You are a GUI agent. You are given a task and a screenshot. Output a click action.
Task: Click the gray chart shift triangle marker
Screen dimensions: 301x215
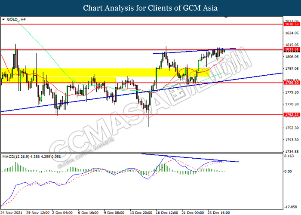(x=226, y=18)
